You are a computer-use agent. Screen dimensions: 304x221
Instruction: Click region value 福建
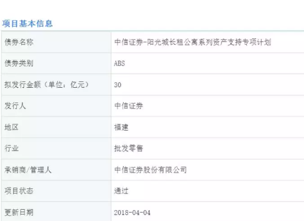(x=121, y=127)
